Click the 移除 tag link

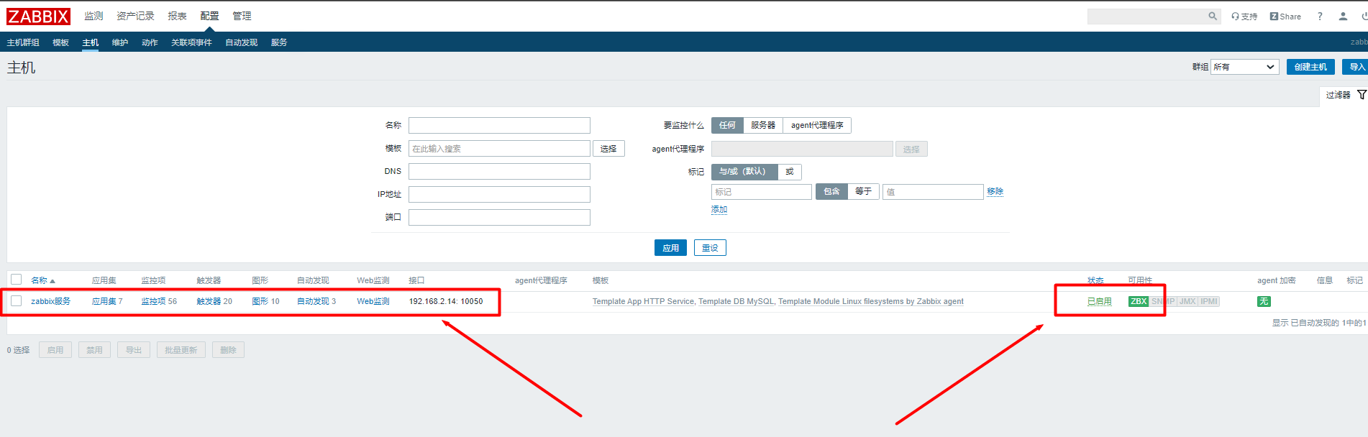[995, 191]
